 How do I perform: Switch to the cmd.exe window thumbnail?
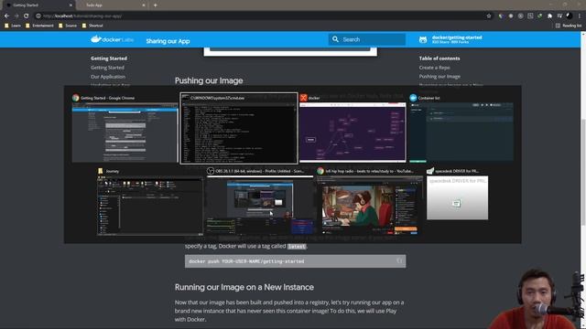point(239,129)
